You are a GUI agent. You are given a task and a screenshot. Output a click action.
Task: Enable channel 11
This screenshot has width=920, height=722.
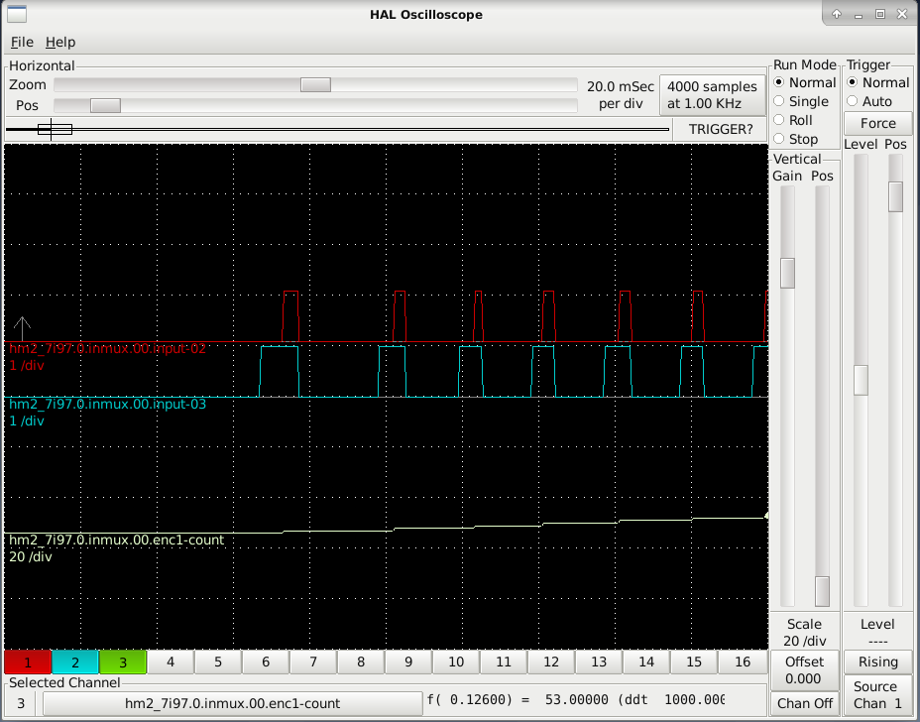pos(504,662)
